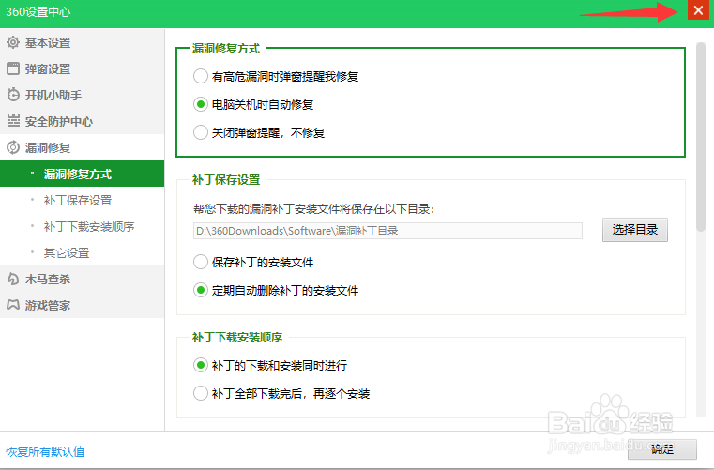This screenshot has width=714, height=470.
Task: Click the wall icon beside 安全防护中心
Action: (13, 121)
